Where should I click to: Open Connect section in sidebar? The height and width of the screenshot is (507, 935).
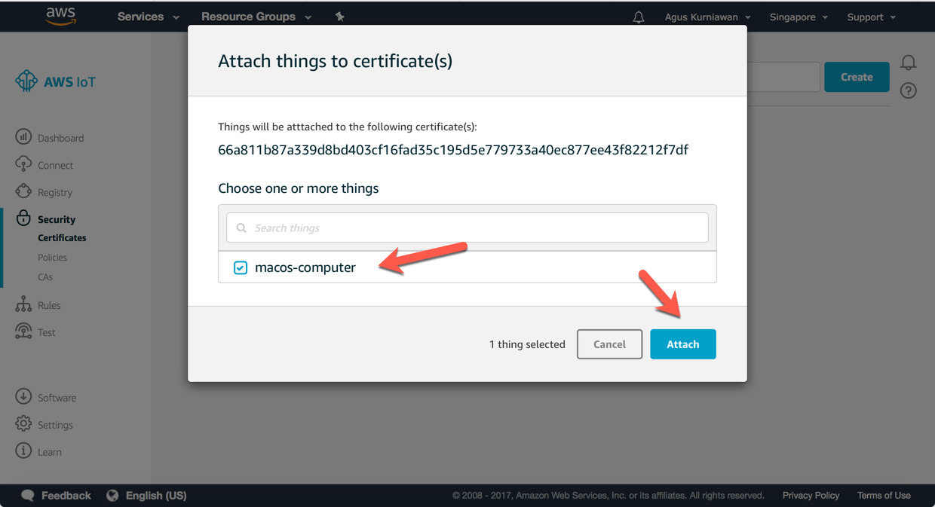56,165
